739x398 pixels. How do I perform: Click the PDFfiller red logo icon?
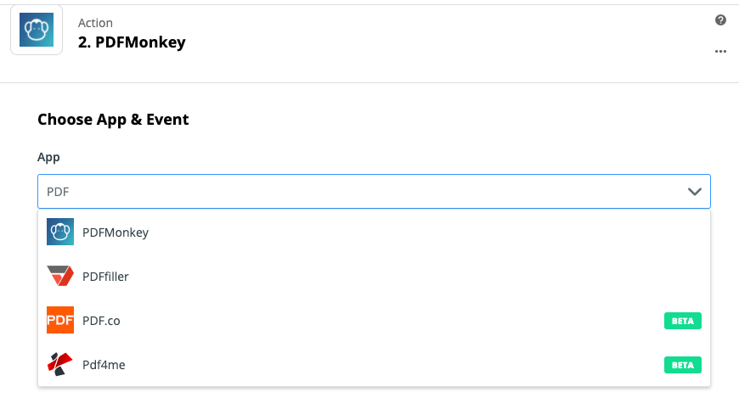(60, 276)
